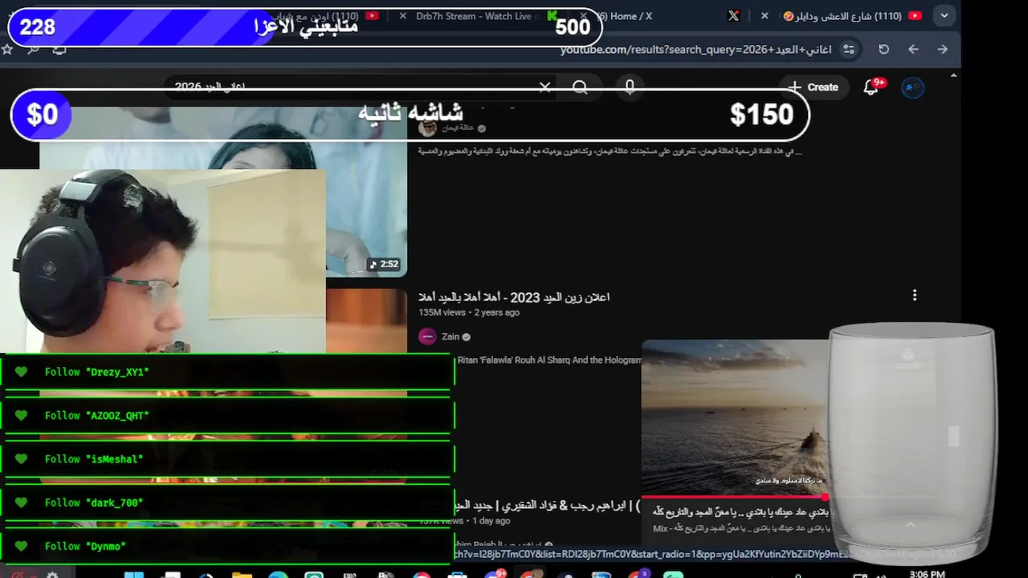The image size is (1028, 578).
Task: Reload the current YouTube page
Action: (x=883, y=49)
